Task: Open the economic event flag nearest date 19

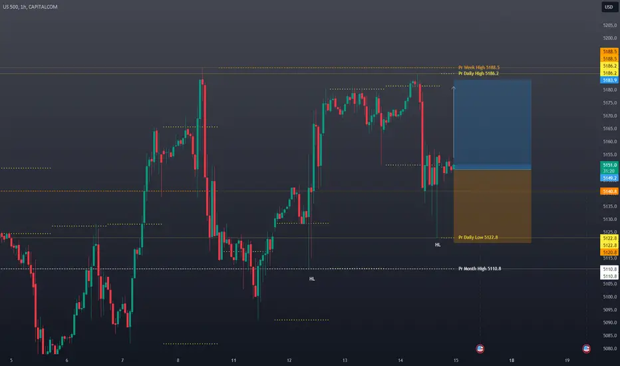Action: (586, 349)
